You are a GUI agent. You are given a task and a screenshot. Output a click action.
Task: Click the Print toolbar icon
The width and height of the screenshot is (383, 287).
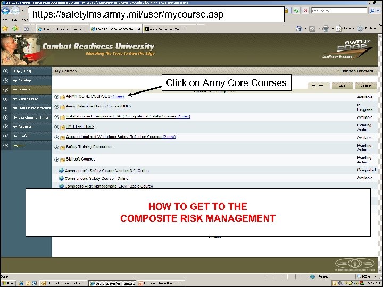point(326,29)
